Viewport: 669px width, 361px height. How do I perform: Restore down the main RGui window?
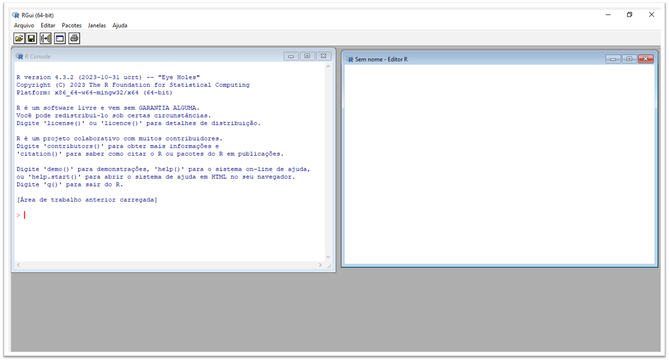630,15
